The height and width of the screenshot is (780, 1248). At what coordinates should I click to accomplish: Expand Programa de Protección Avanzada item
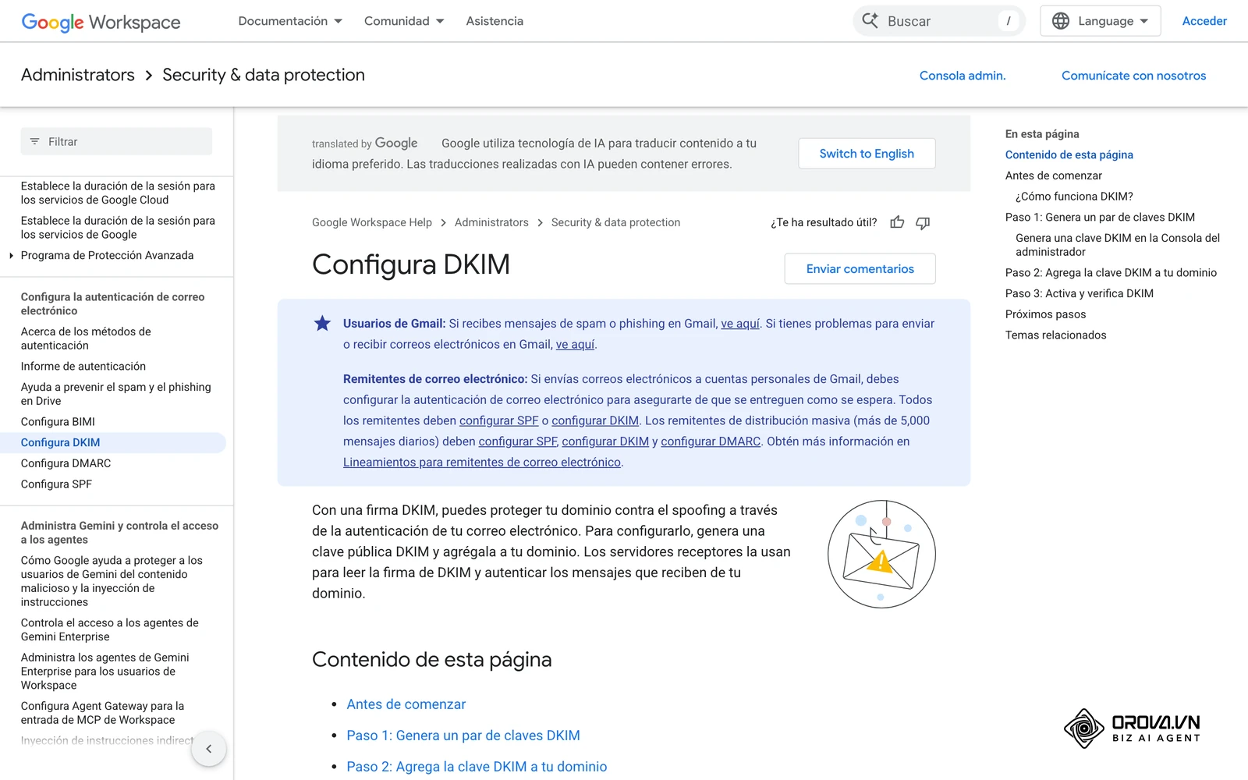(x=11, y=255)
